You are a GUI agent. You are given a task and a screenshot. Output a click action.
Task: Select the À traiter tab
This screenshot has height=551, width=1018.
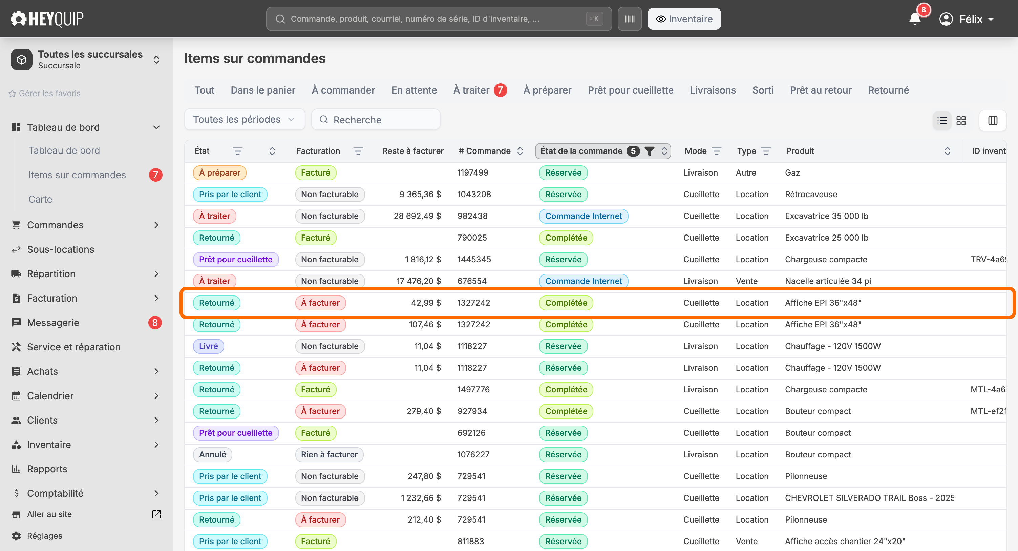point(480,90)
